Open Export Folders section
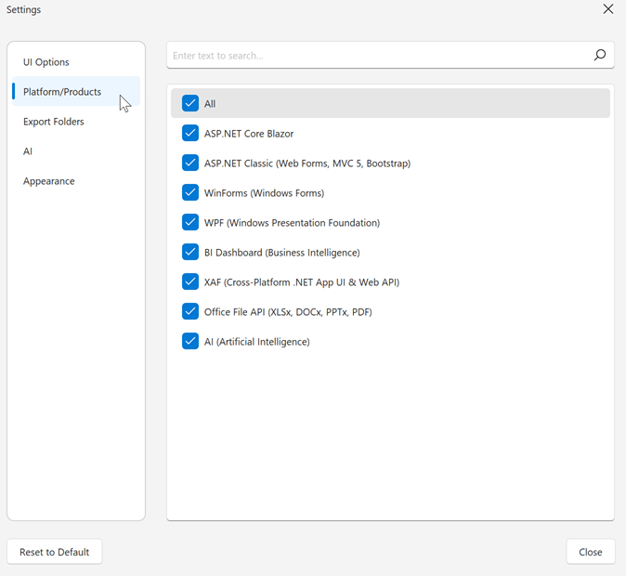 pos(76,122)
